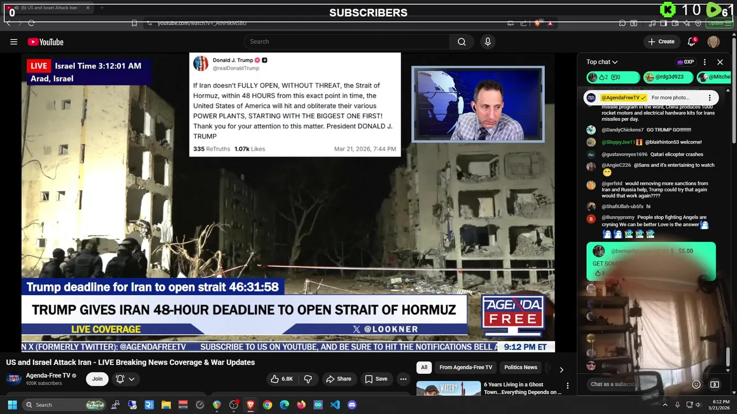Launch Google Chrome from taskbar
This screenshot has width=737, height=414.
pos(267,405)
